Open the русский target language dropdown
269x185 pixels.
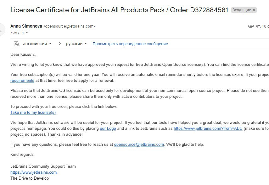(x=76, y=44)
